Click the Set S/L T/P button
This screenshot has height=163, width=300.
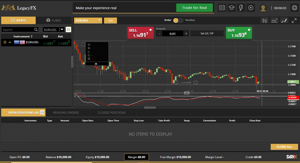coord(207,33)
